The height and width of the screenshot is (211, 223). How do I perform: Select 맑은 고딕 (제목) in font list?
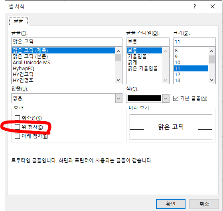63,51
